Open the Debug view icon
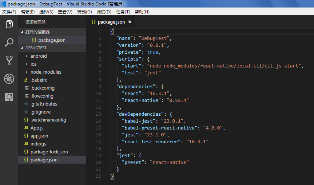Screen dimensions: 314x185 pyautogui.click(x=9, y=79)
